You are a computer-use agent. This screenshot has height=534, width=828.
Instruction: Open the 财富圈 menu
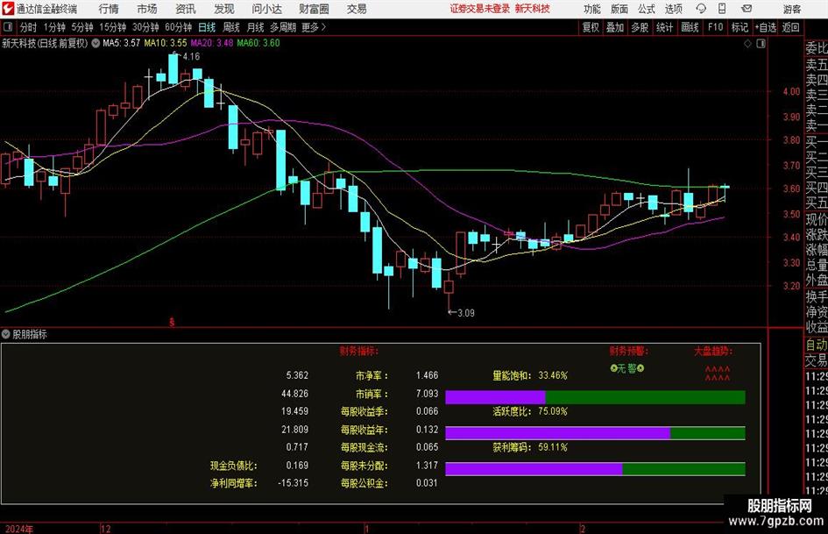tap(314, 9)
